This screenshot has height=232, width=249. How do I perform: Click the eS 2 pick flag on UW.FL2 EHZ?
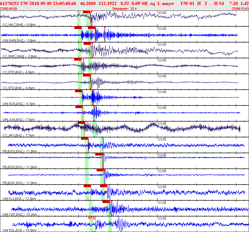coord(104,186)
